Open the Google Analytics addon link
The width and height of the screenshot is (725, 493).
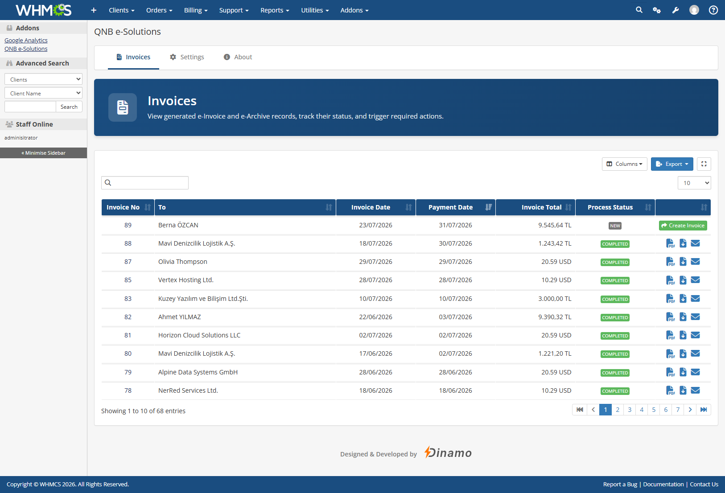coord(26,40)
